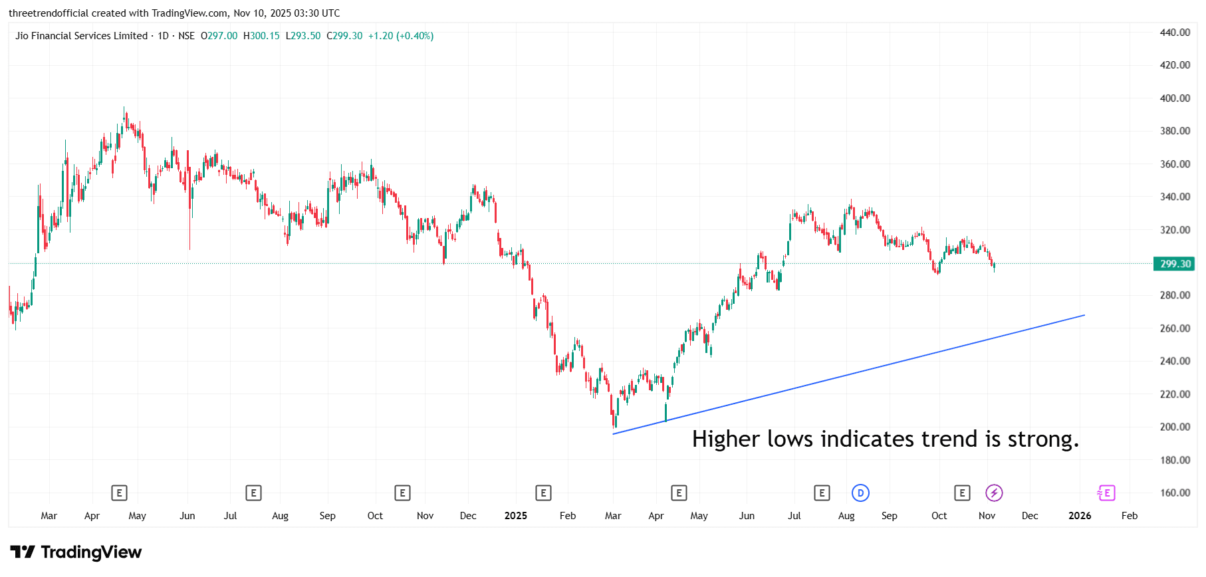
Task: Click the Jio Financial Services Limited symbol title
Action: point(81,36)
